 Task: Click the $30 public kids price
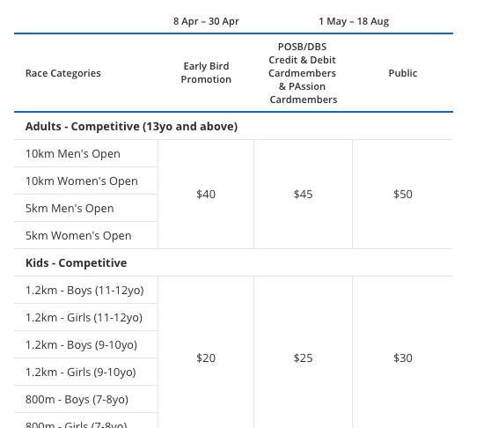(x=403, y=358)
